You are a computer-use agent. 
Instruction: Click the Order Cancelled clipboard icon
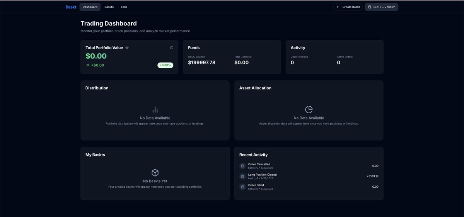click(x=242, y=166)
